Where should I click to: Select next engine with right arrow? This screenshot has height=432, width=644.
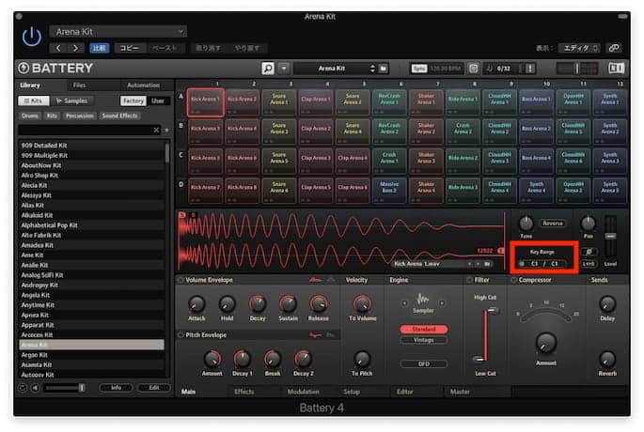coord(442,303)
